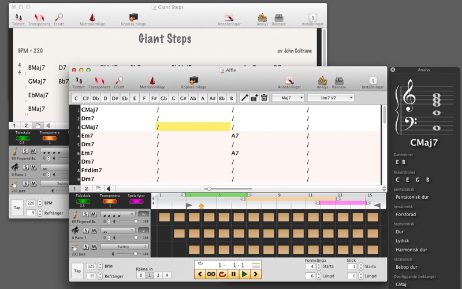Image resolution: width=462 pixels, height=289 pixels.
Task: Open the Maj7 chord type dropdown
Action: pyautogui.click(x=288, y=98)
